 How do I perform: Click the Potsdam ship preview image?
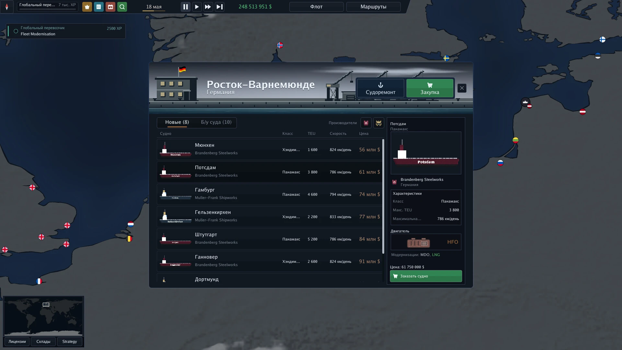pos(426,153)
